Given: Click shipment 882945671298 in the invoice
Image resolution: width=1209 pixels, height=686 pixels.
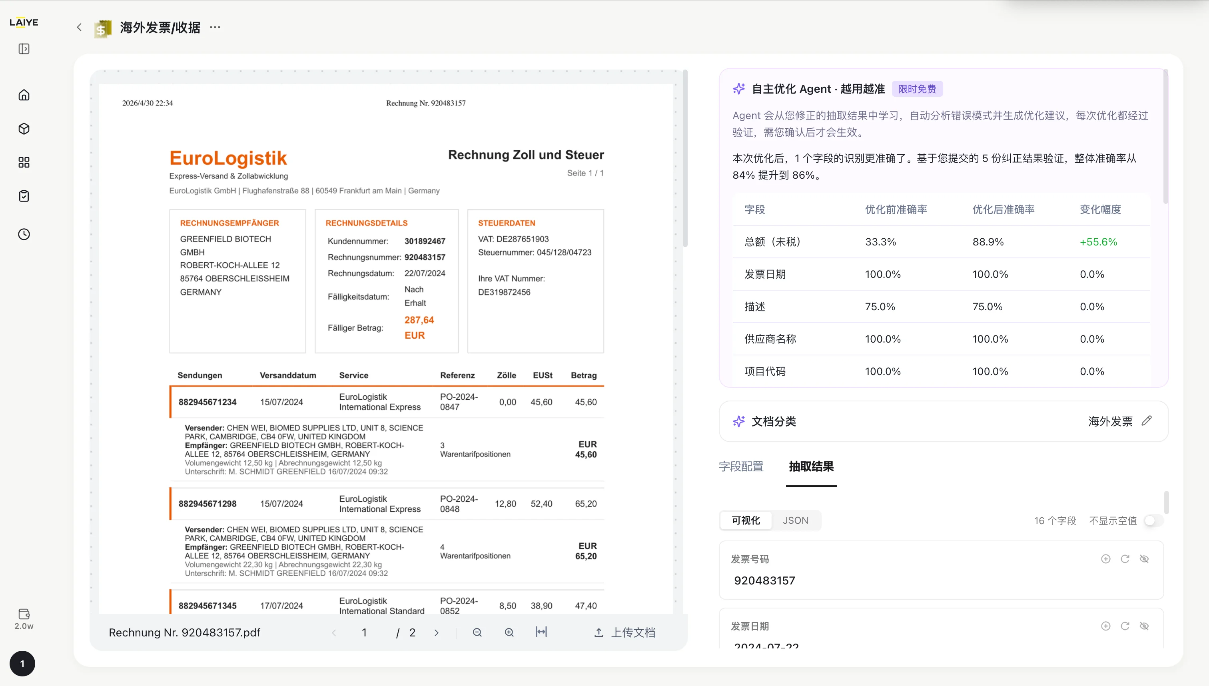Looking at the screenshot, I should (207, 504).
